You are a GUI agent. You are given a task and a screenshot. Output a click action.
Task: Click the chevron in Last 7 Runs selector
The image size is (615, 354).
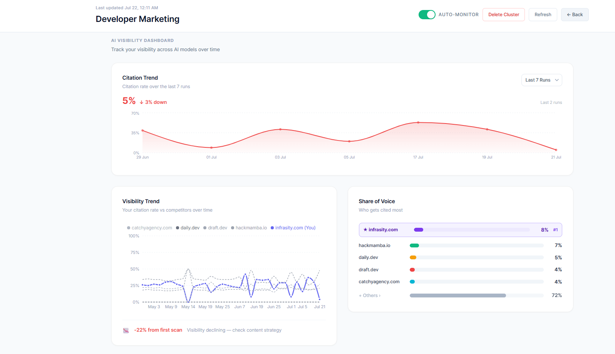tap(556, 80)
